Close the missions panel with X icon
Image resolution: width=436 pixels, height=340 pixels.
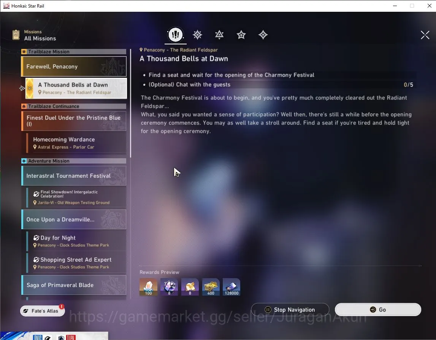(x=425, y=35)
